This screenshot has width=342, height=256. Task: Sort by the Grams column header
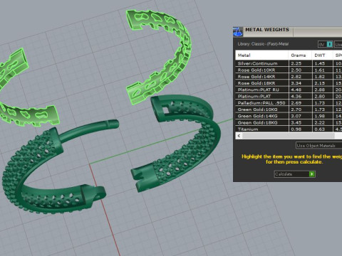point(300,55)
